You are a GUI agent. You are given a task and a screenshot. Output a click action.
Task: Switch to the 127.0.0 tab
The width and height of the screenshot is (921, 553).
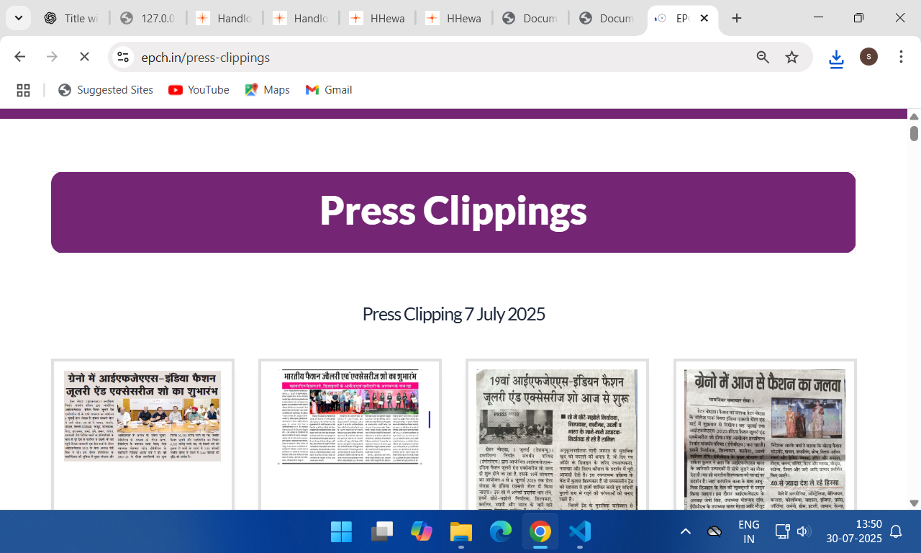[x=148, y=19]
